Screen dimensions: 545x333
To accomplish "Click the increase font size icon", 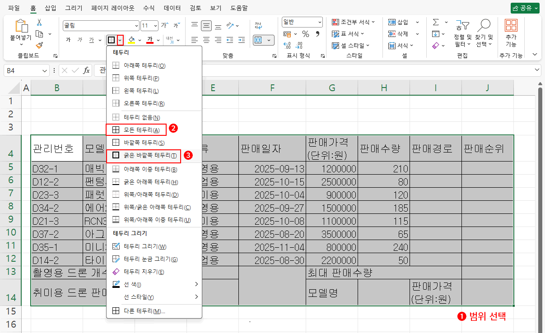I will tap(165, 25).
